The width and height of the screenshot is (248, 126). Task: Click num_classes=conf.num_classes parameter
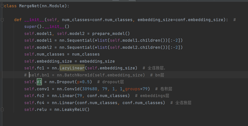pyautogui.click(x=97, y=20)
